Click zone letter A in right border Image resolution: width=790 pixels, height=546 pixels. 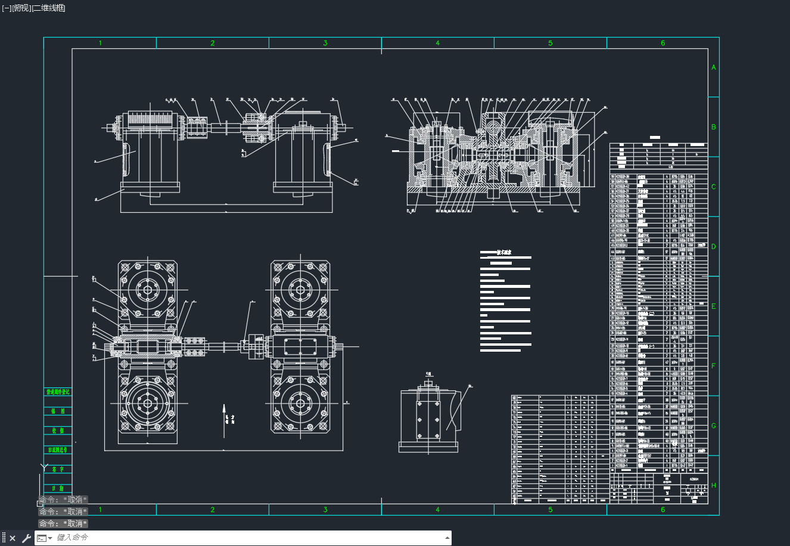click(714, 67)
